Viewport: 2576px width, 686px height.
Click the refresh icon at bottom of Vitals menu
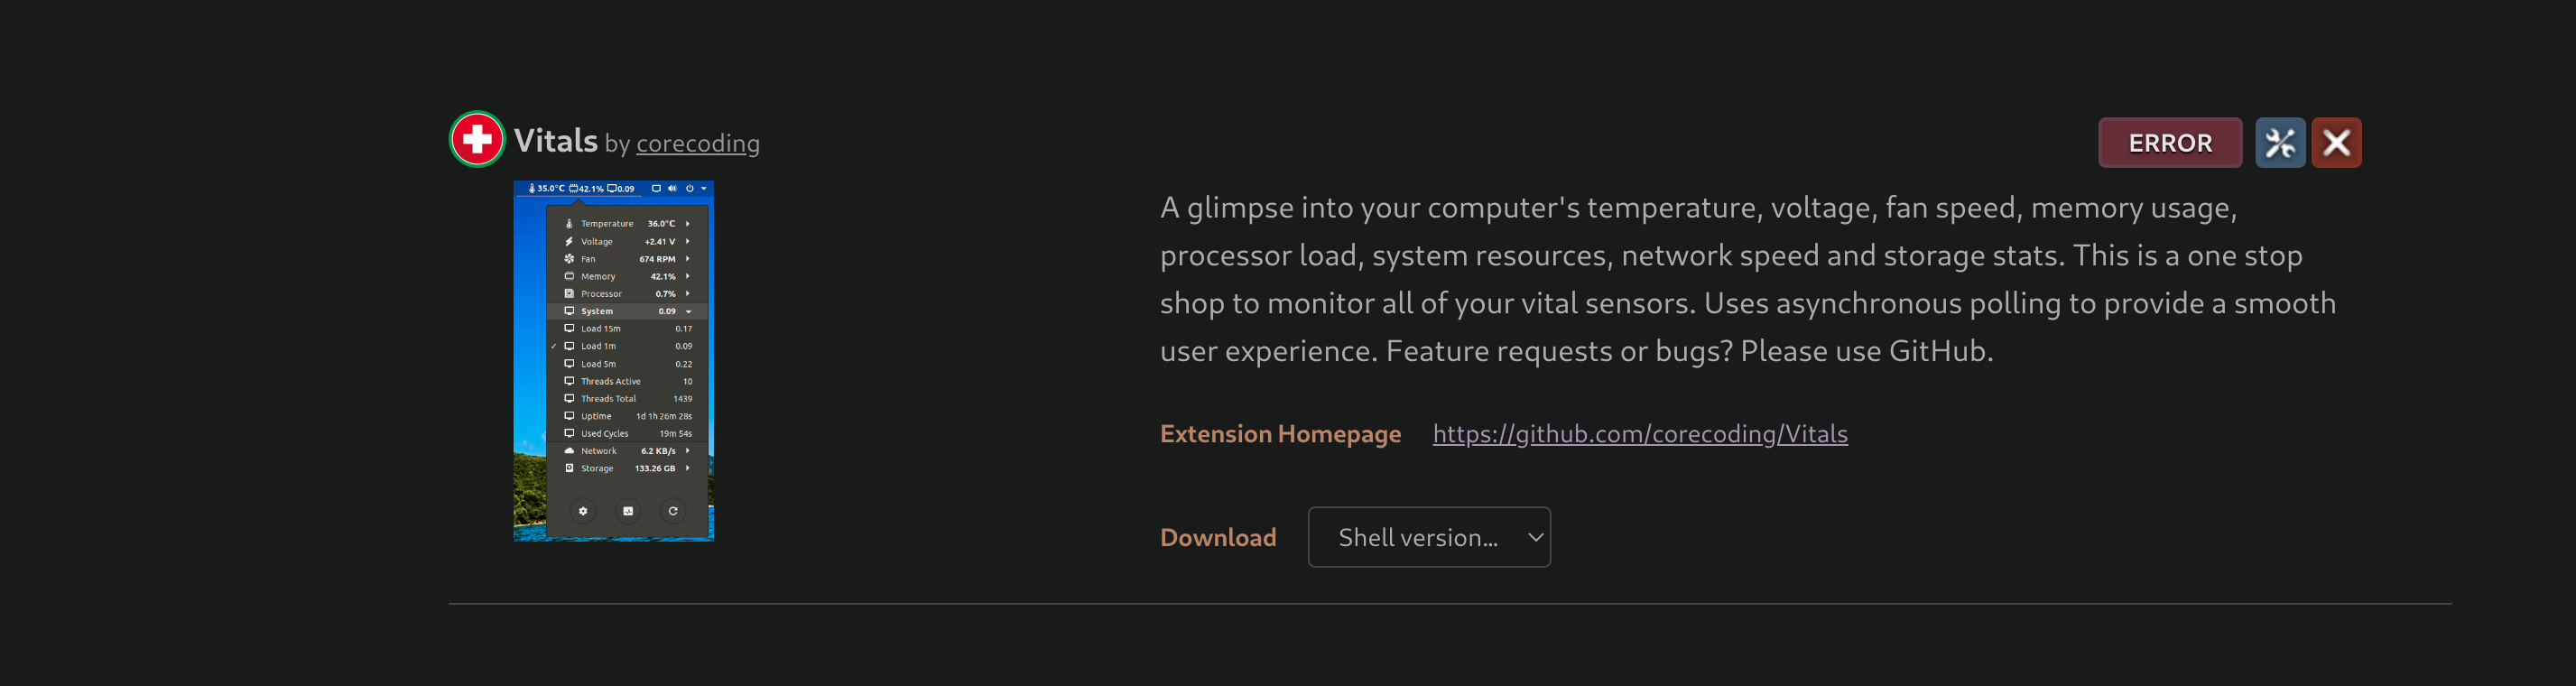pyautogui.click(x=673, y=511)
